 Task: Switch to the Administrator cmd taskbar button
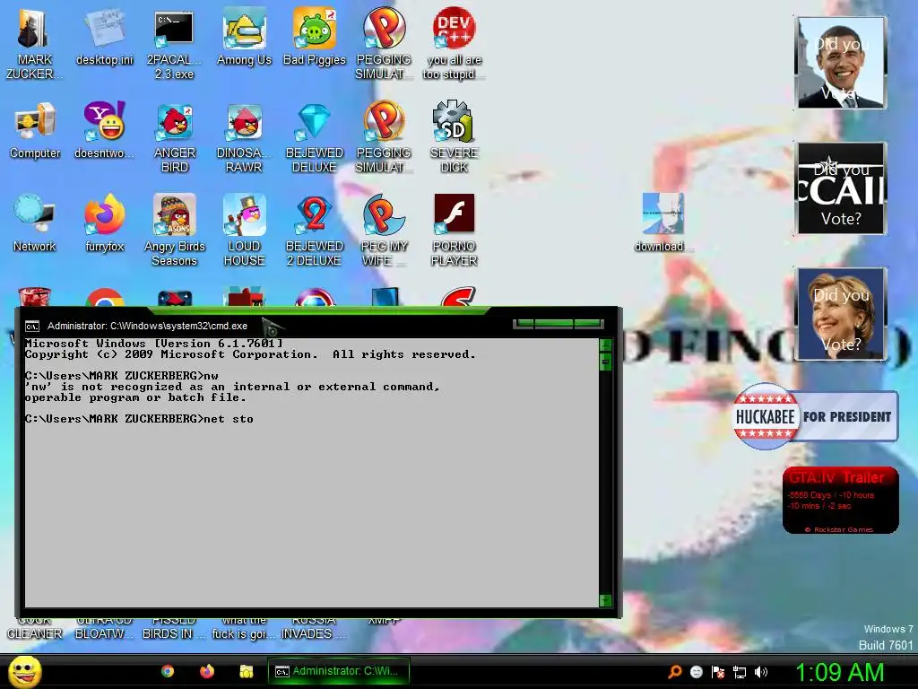(338, 671)
